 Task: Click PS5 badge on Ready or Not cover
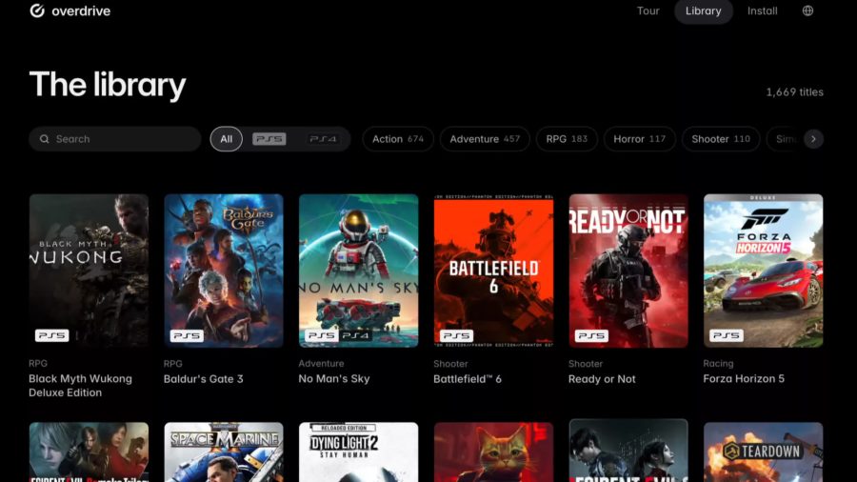pos(592,335)
